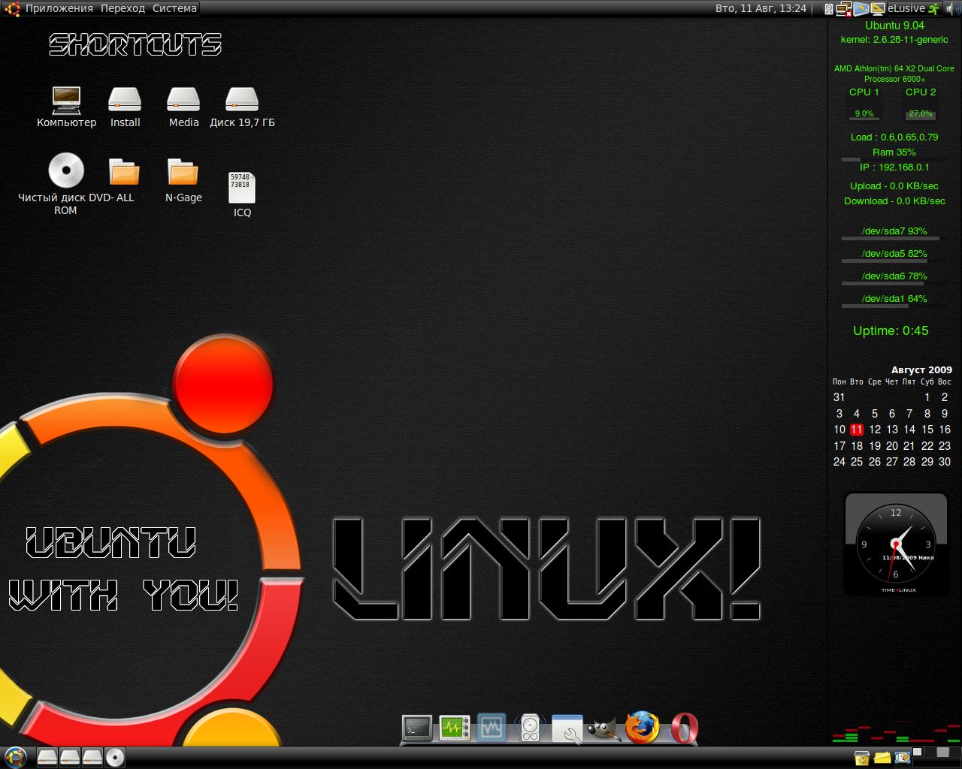Open the Компьютер desktop icon
Screen dimensions: 962x769
[66, 107]
